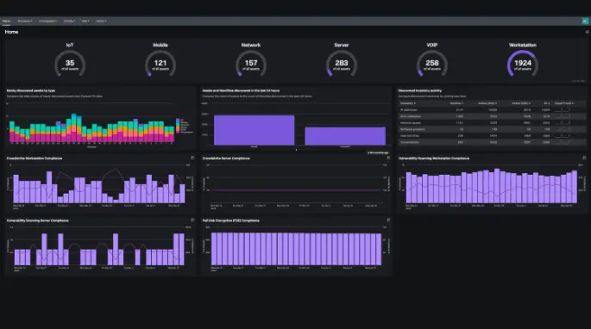Sort table by Active (30d) column
Image resolution: width=591 pixels, height=329 pixels.
[x=487, y=103]
